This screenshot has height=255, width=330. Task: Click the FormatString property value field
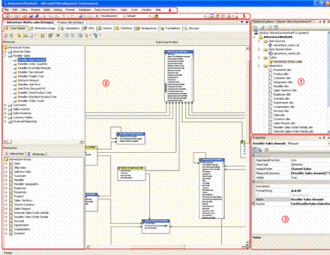[310, 191]
